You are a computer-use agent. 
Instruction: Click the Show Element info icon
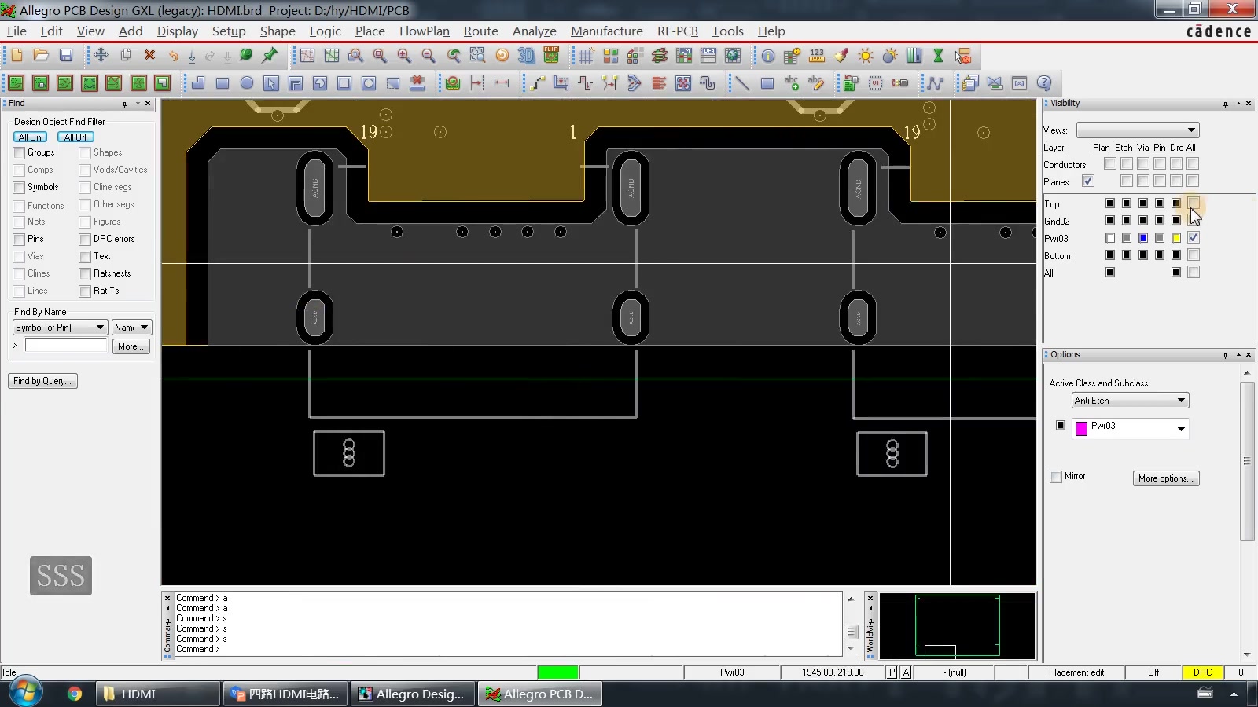point(768,56)
